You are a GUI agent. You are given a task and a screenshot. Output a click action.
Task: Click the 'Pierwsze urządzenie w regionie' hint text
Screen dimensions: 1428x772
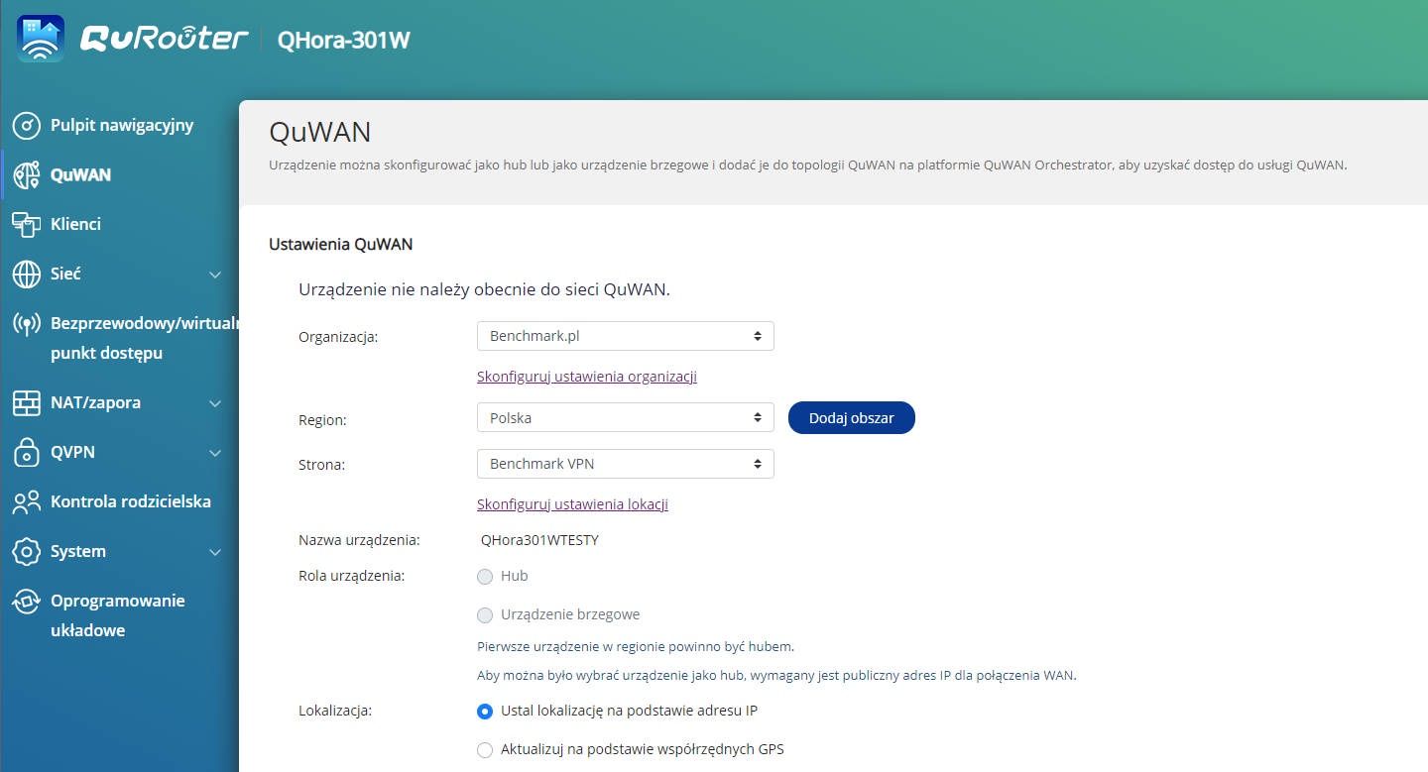click(x=636, y=647)
